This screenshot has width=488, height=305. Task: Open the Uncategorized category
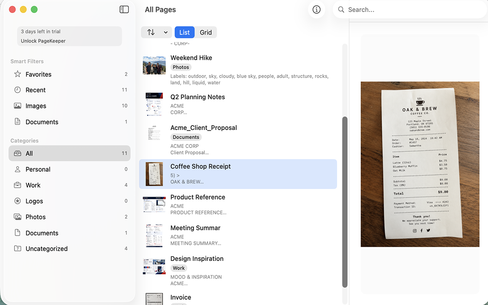[69, 249]
